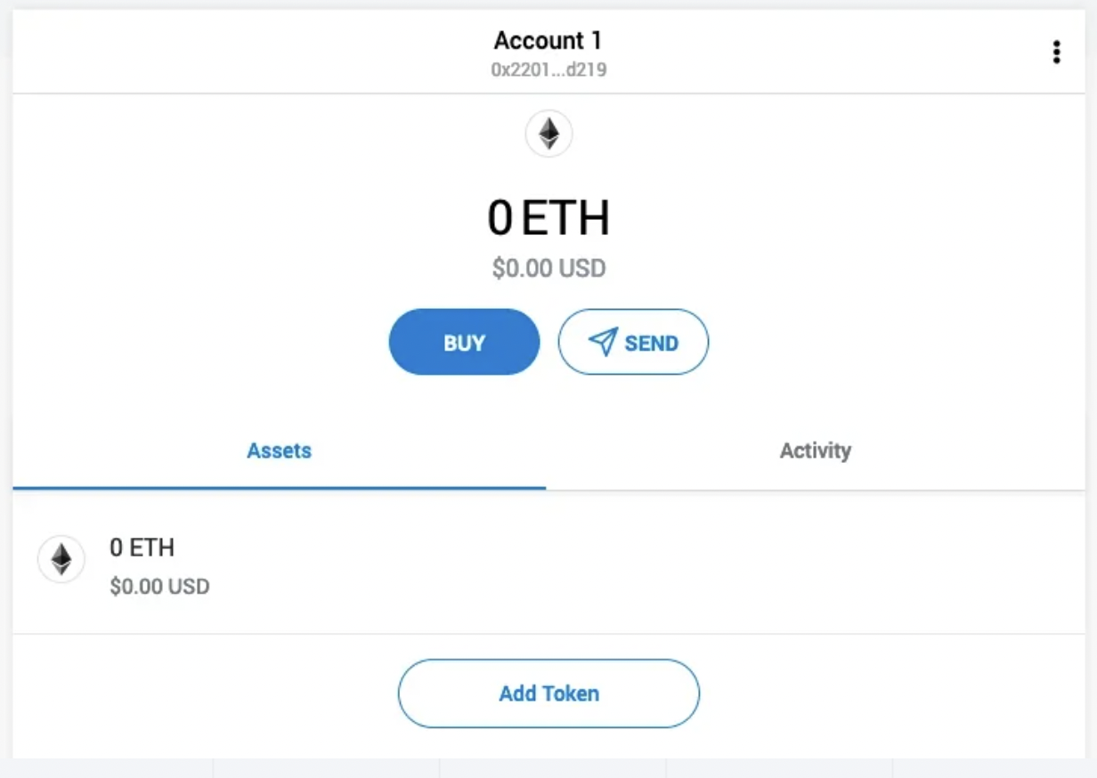Click $0.00 USD in the asset row
Viewport: 1097px width, 778px height.
click(159, 587)
